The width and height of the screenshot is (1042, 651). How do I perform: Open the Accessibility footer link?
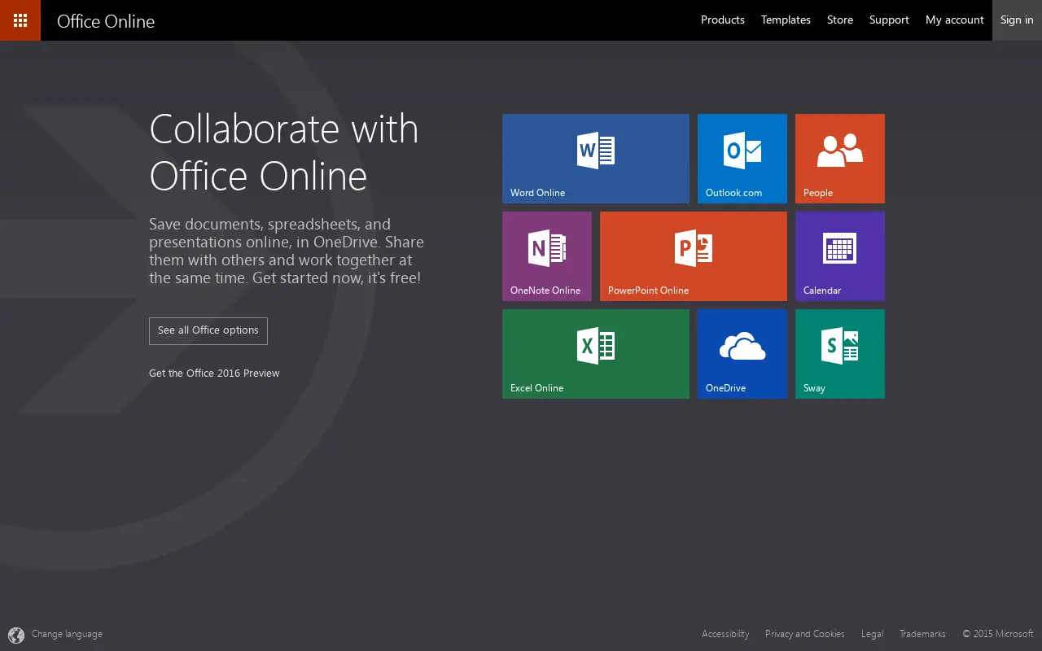[x=725, y=634]
